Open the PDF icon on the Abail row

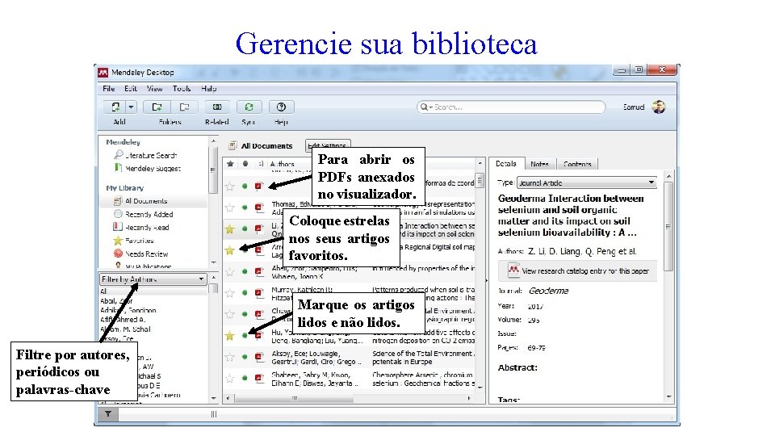pos(259,271)
